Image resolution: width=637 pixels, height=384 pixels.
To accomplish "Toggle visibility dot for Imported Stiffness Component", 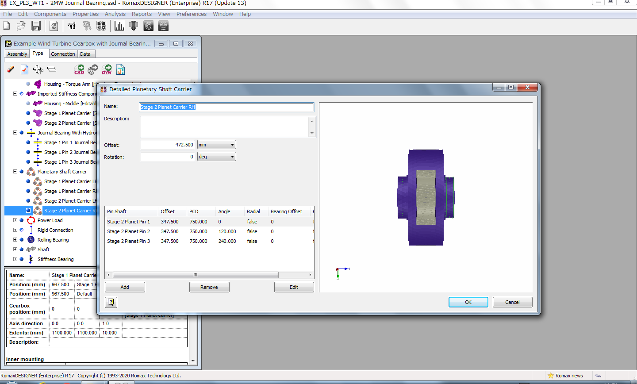I will [x=22, y=94].
